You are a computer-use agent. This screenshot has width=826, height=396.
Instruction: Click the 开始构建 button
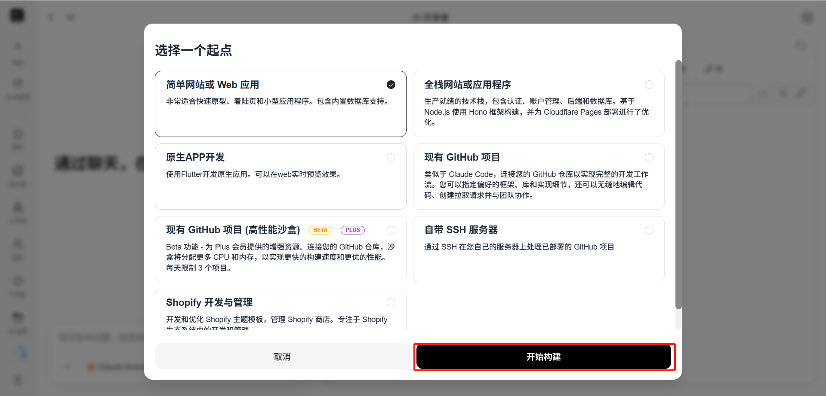click(x=543, y=357)
